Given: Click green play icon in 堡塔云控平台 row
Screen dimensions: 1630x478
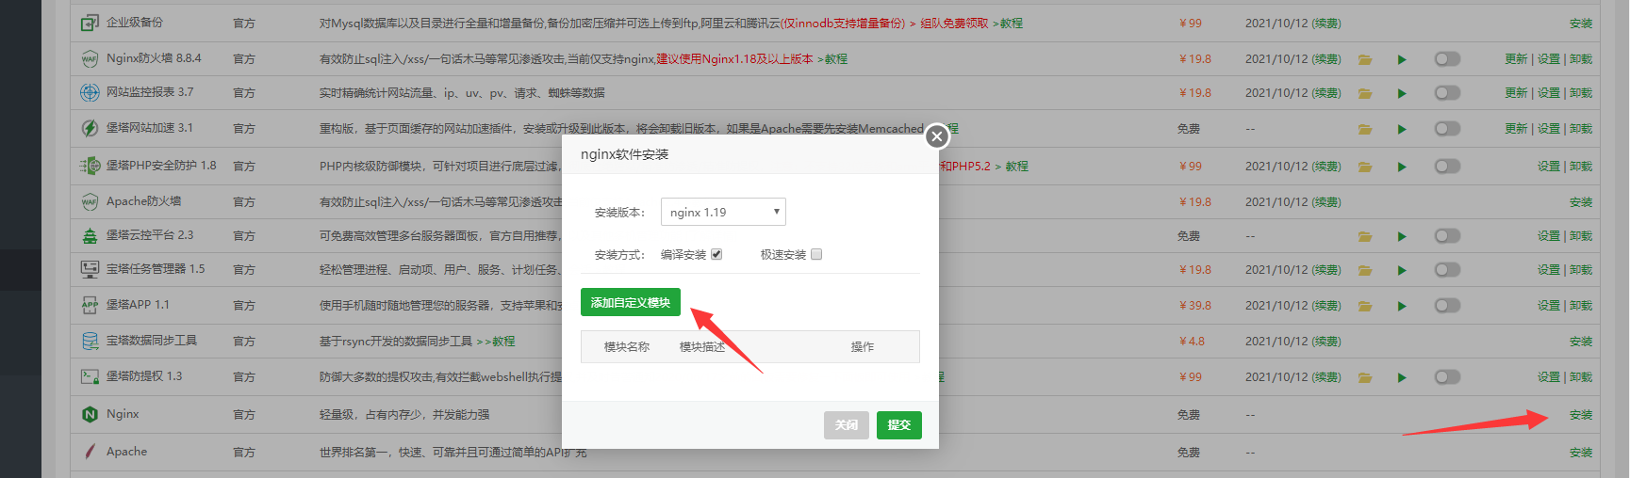Looking at the screenshot, I should click(1402, 236).
